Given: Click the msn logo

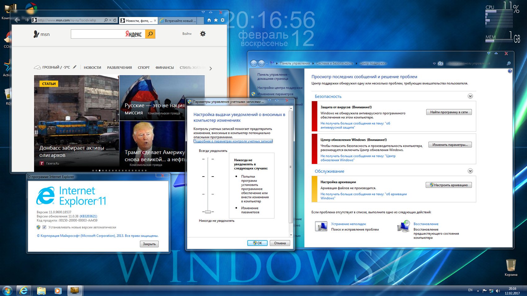Looking at the screenshot, I should (x=42, y=34).
